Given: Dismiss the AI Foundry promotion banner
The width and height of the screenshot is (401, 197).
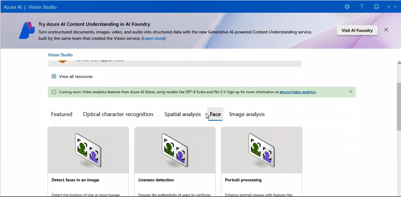Looking at the screenshot, I should click(386, 30).
